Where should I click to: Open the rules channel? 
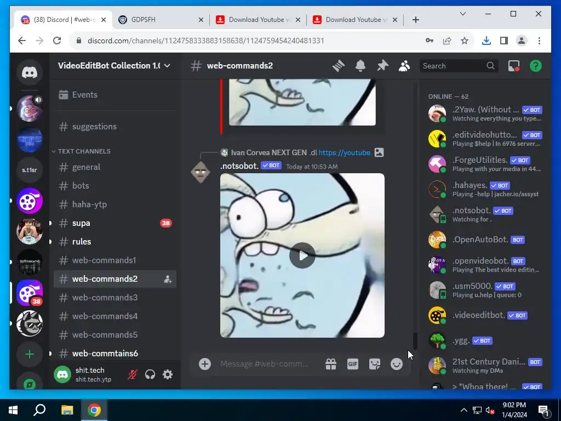pos(115,242)
